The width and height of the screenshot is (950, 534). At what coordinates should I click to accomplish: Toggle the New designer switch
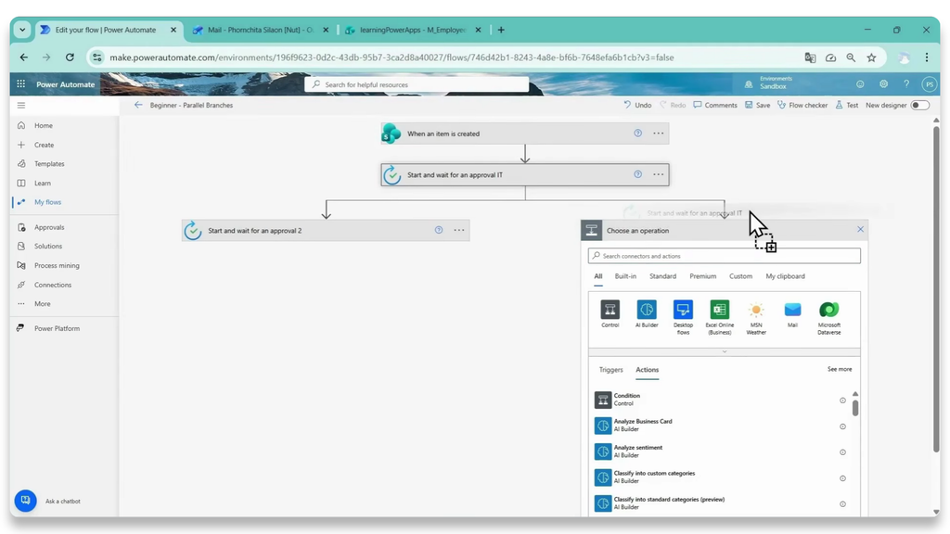point(919,106)
